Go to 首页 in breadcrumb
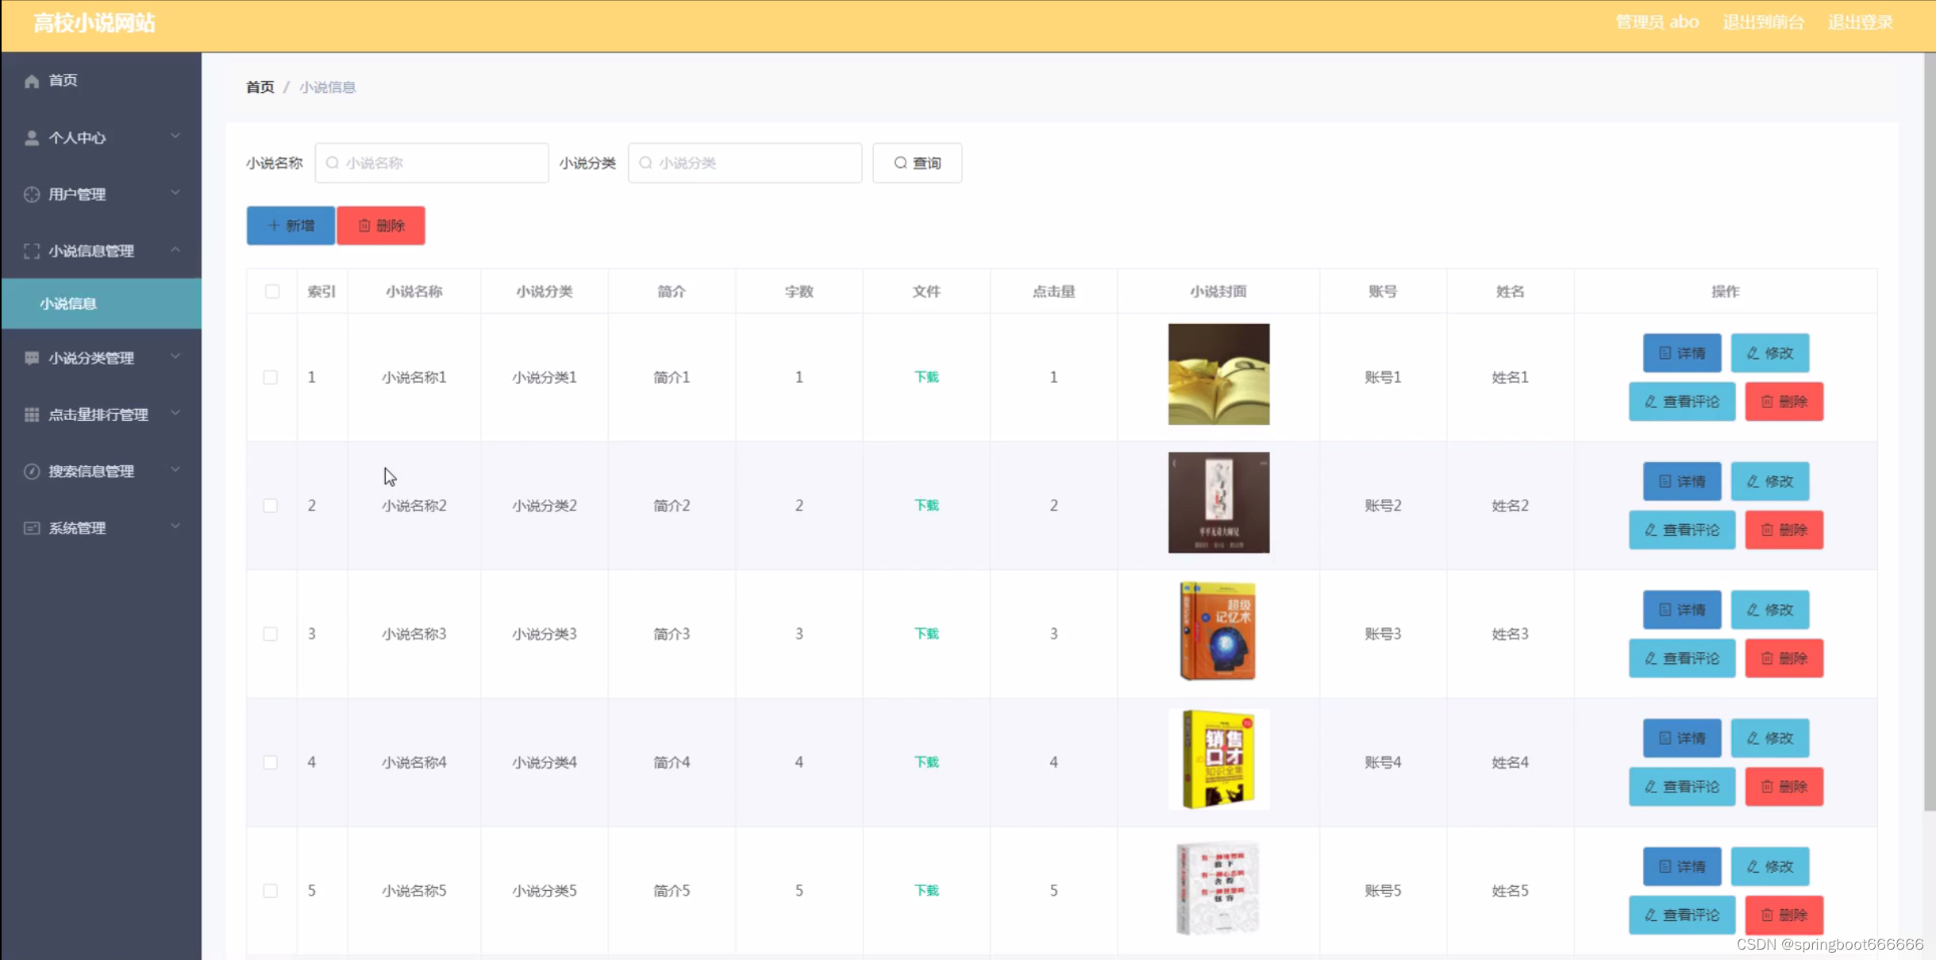The image size is (1936, 960). [x=260, y=87]
